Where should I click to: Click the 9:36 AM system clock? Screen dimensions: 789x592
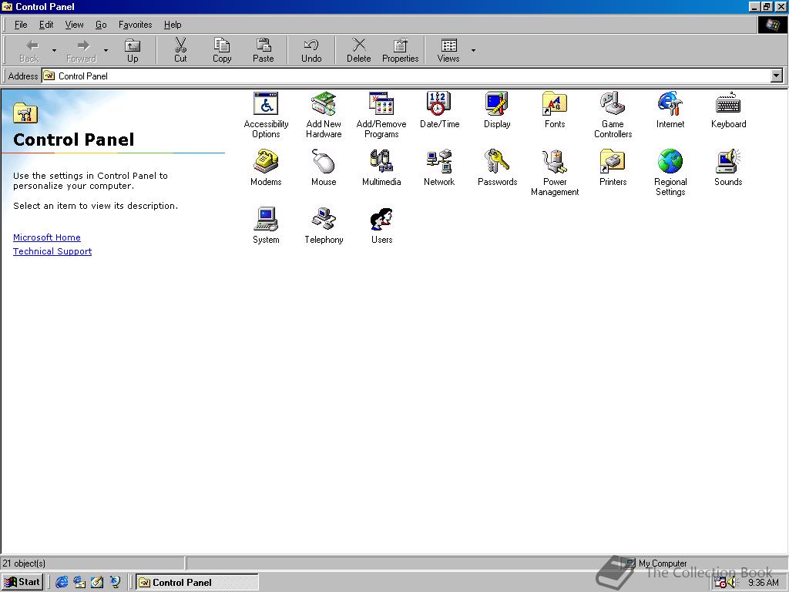[763, 583]
